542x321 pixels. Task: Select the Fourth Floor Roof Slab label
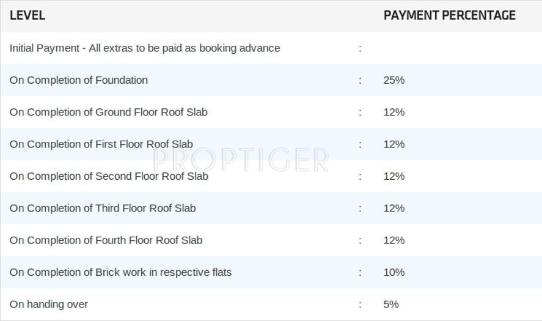[106, 240]
